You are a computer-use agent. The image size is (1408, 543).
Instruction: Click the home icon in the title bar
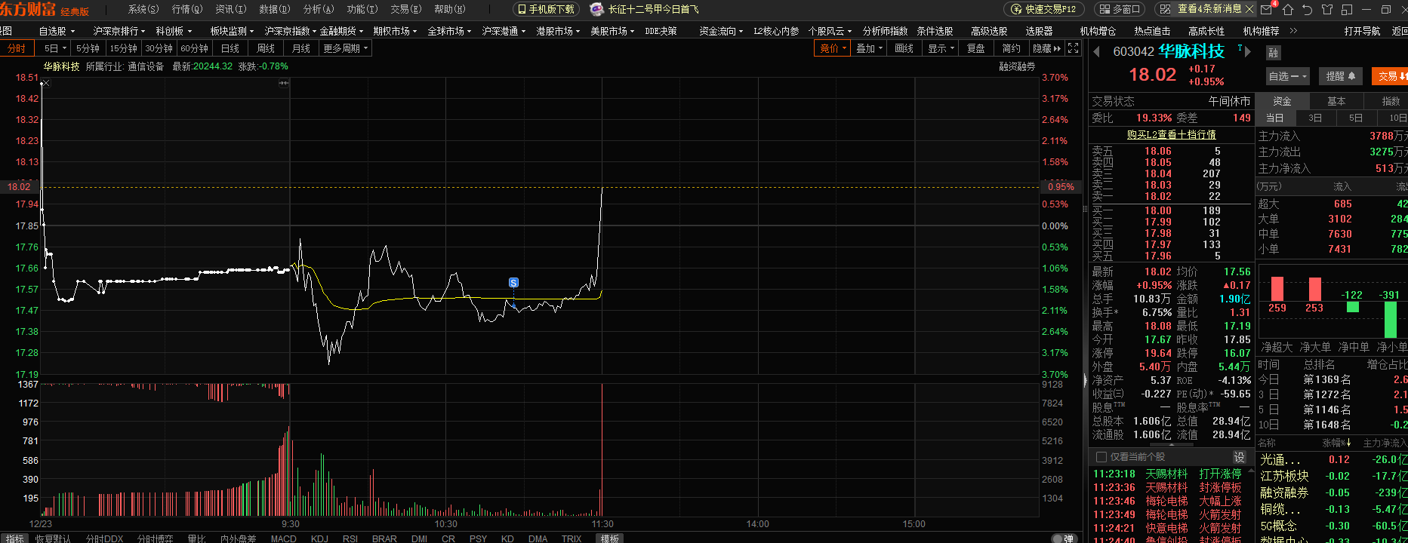pos(1289,9)
